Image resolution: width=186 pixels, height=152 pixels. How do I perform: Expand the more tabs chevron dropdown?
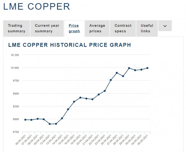click(x=165, y=26)
